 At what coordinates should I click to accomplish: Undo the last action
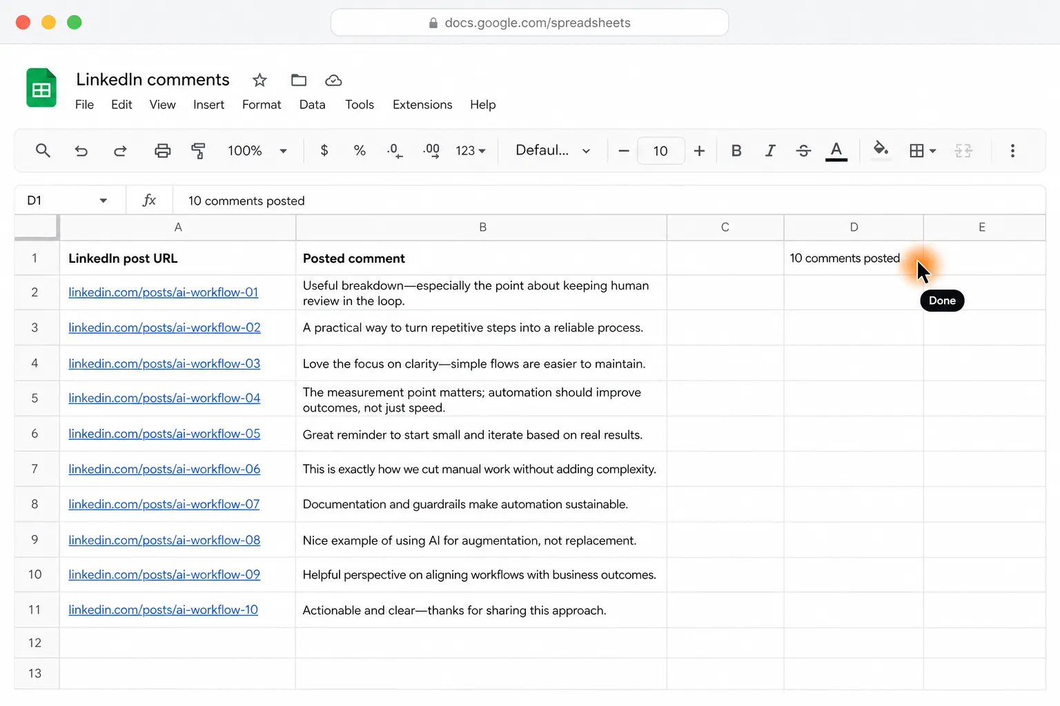coord(81,150)
